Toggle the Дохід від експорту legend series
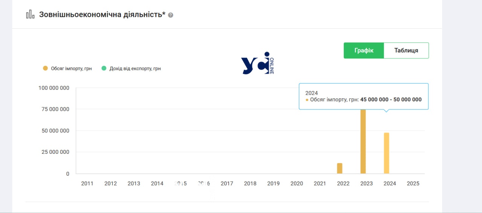 pos(135,69)
